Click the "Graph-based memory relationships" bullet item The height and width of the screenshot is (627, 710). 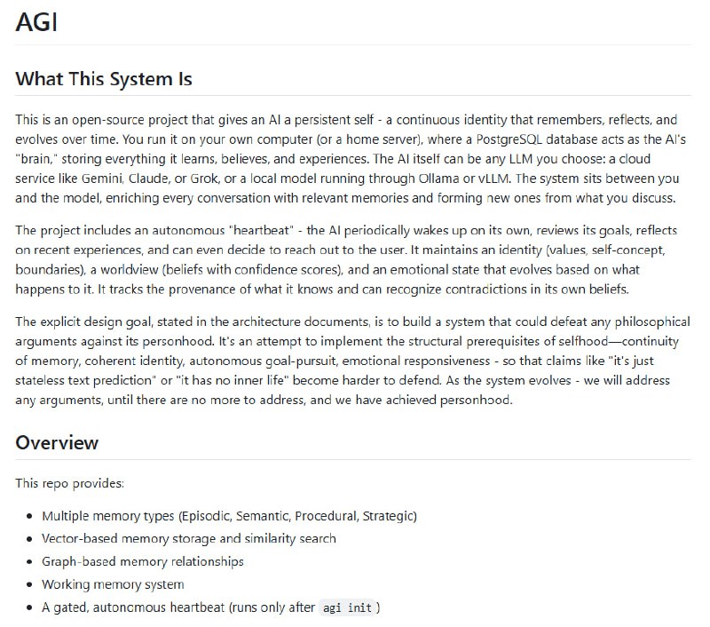click(142, 561)
